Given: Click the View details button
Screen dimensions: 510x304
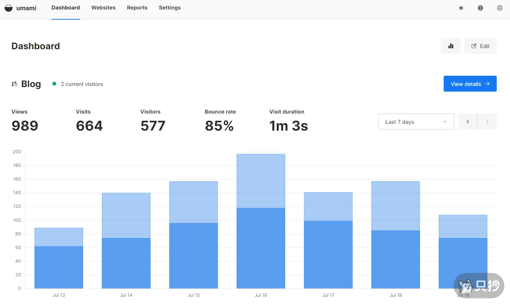Looking at the screenshot, I should pos(470,84).
